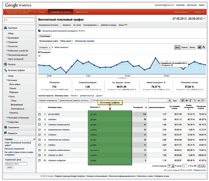Open the Экспортировать dropdown
Image resolution: width=209 pixels, height=181 pixels.
click(x=91, y=25)
